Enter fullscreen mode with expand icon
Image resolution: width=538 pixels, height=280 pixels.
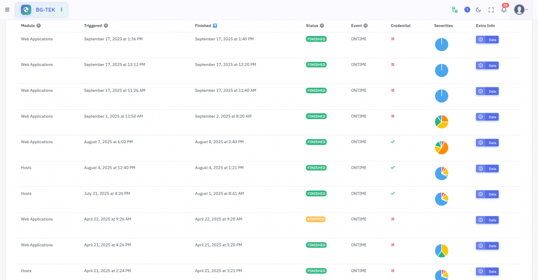tap(491, 9)
